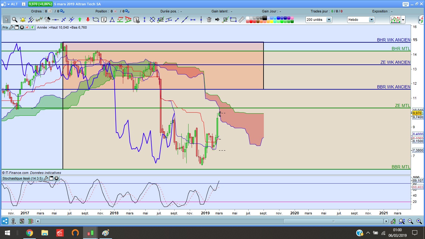The width and height of the screenshot is (425, 239).
Task: Click the horizontal chart scrollbar thumb
Action: click(333, 221)
